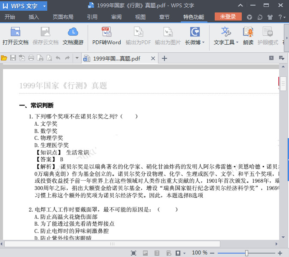Click the answer option B. 数学奖

coord(46,131)
